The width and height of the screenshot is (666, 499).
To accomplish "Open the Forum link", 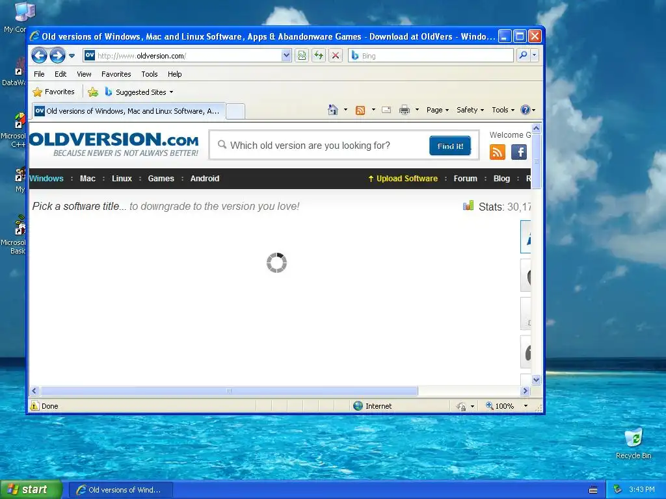I will click(466, 179).
